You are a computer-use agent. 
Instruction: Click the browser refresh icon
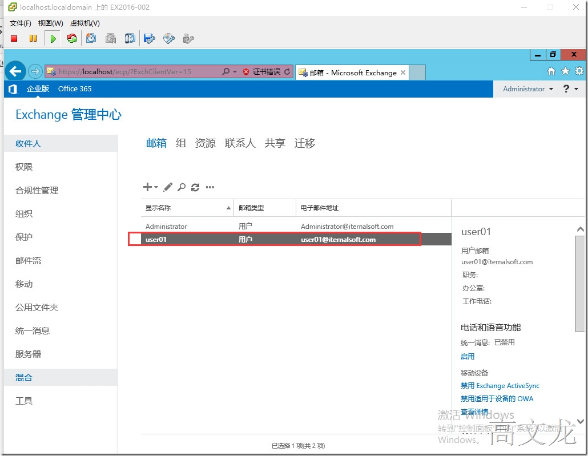(x=287, y=72)
